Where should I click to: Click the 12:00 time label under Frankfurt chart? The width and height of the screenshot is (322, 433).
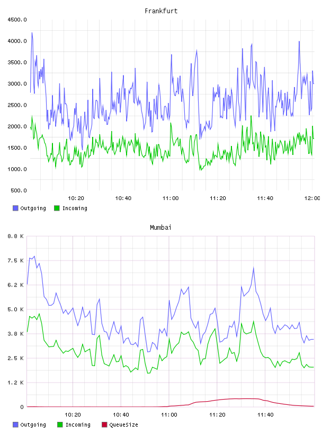(312, 198)
